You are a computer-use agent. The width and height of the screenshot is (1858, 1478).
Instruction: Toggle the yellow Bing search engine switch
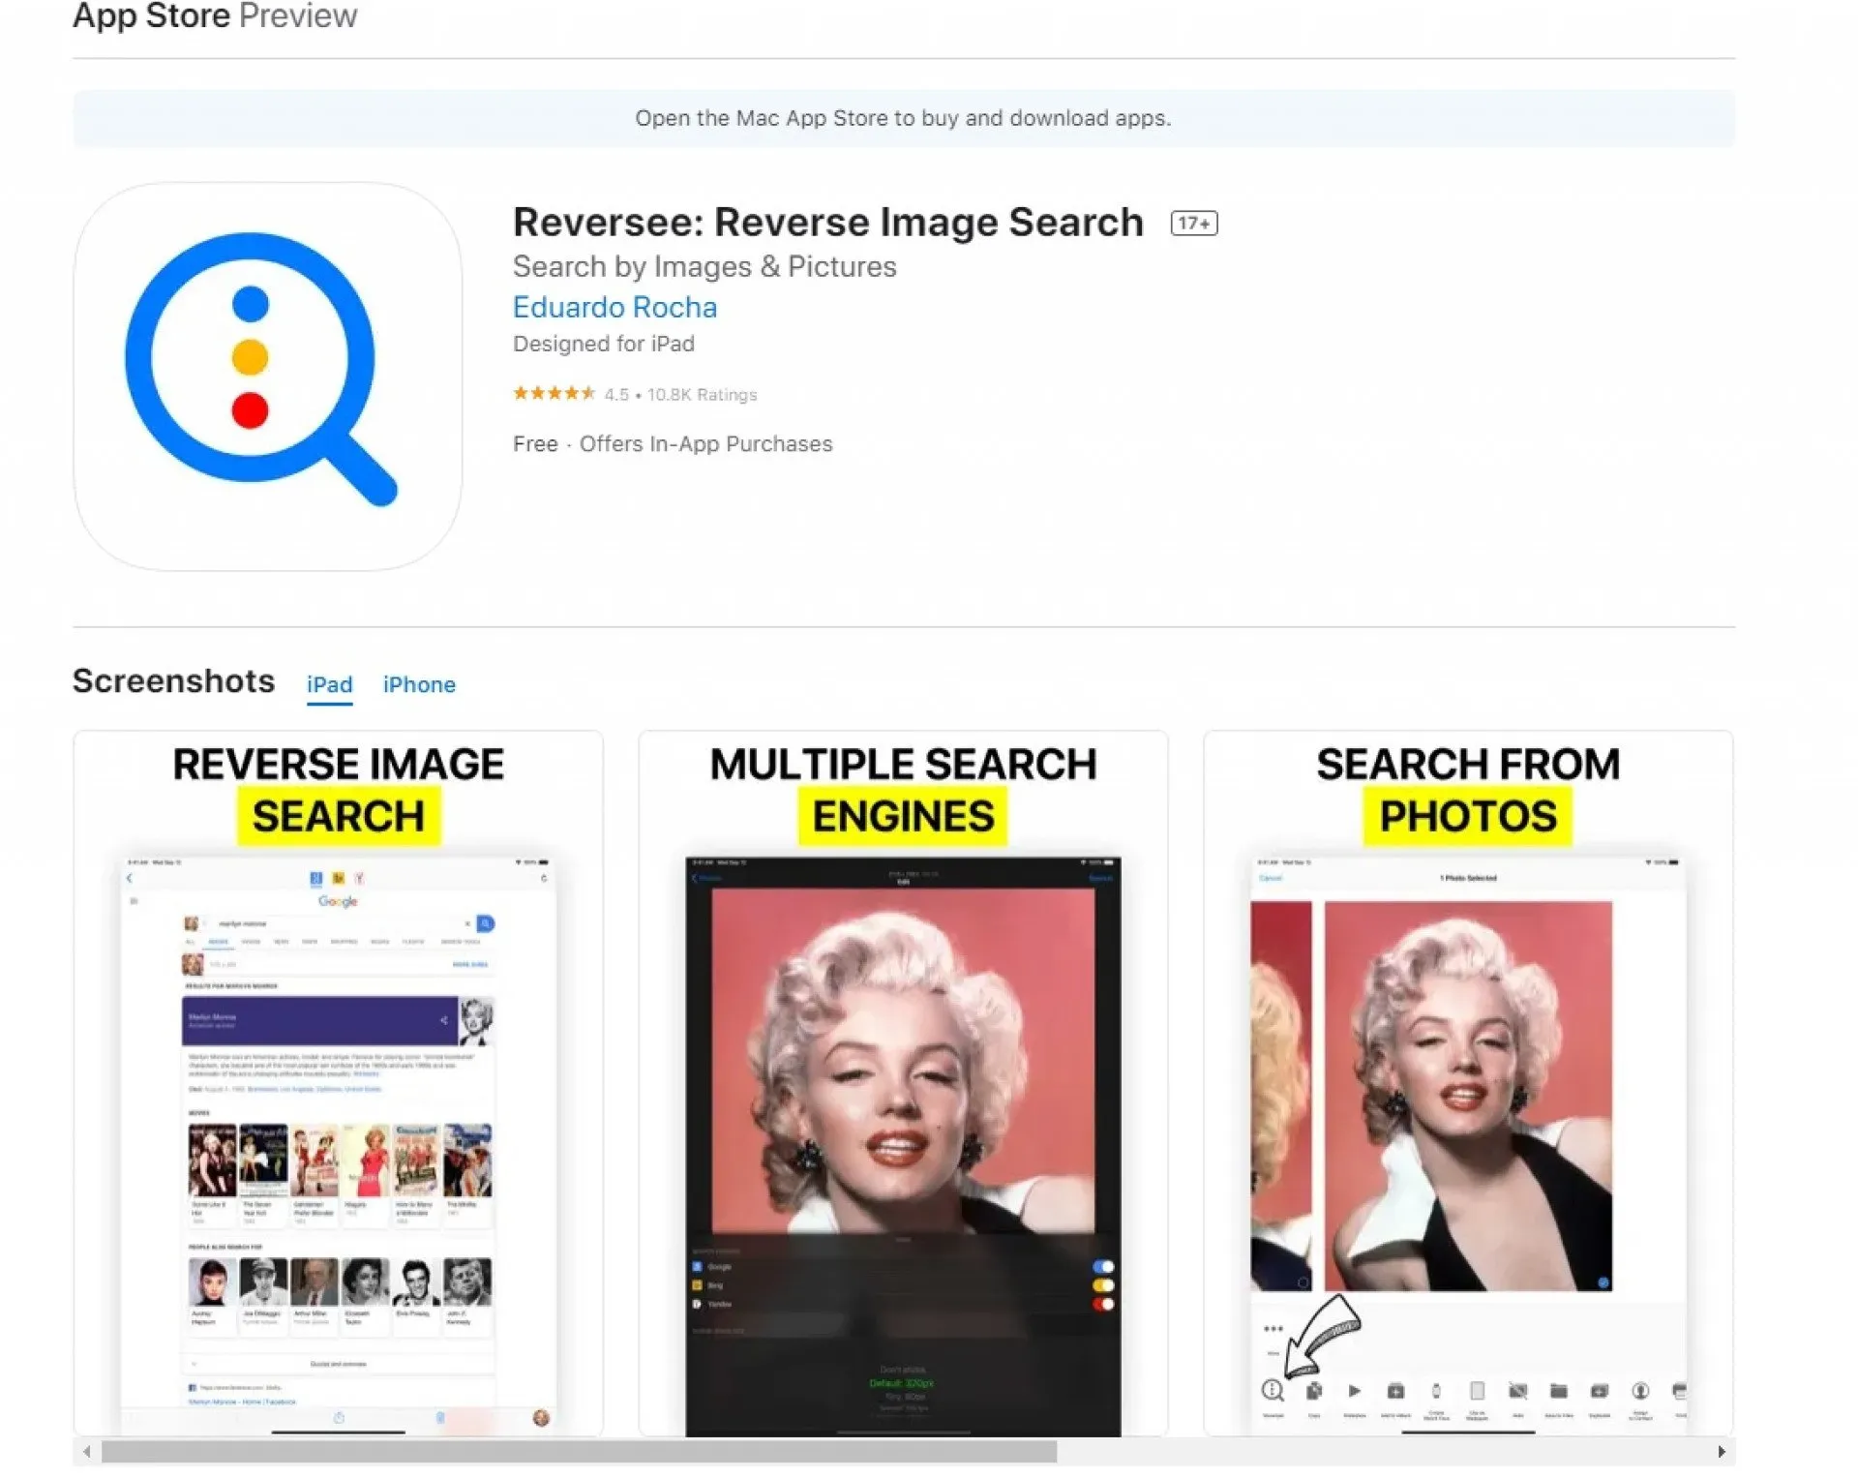pyautogui.click(x=1103, y=1285)
